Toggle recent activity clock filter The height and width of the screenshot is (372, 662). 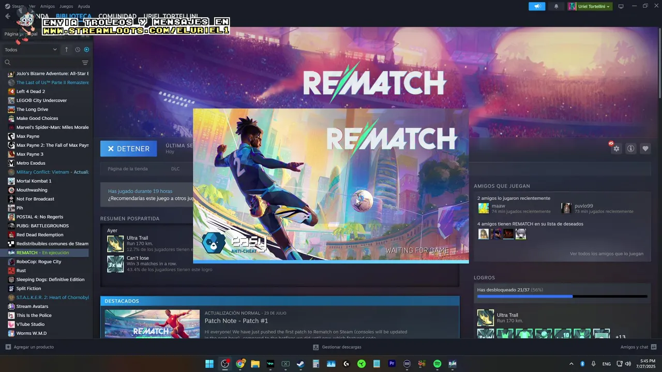click(x=78, y=50)
